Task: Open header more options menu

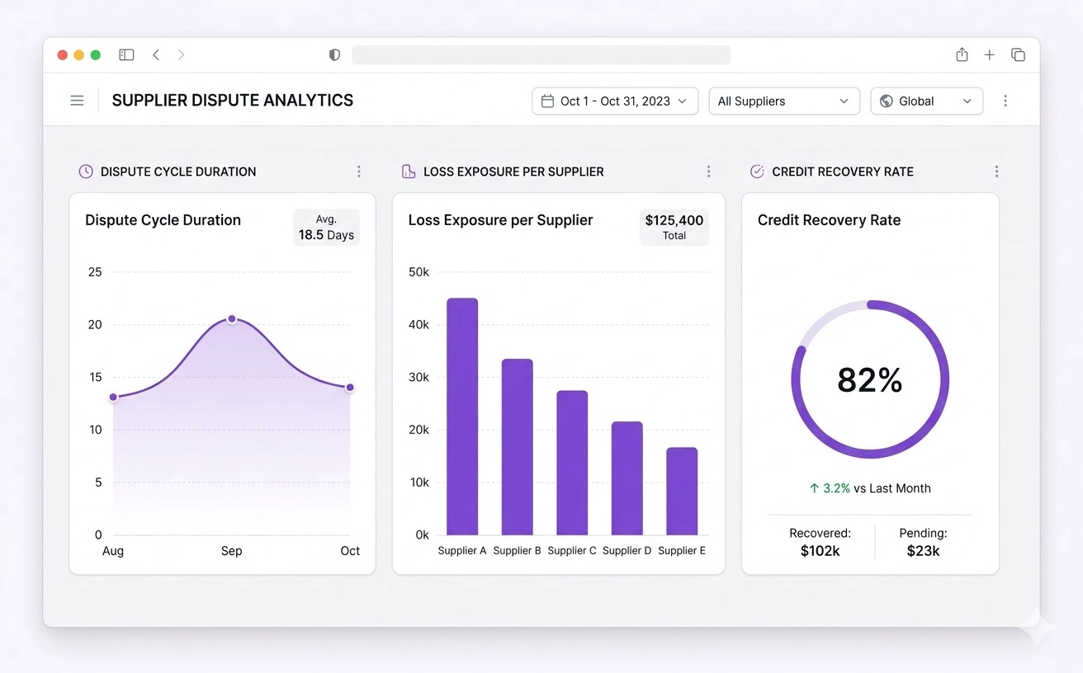Action: click(x=1005, y=101)
